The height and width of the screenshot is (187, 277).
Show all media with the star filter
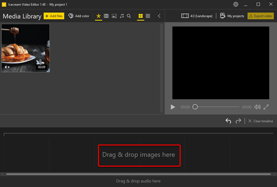click(99, 16)
